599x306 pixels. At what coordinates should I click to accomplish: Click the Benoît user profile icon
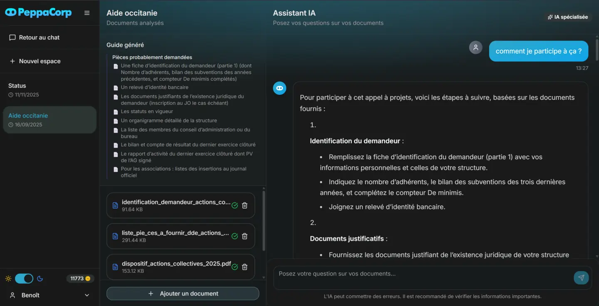[12, 295]
